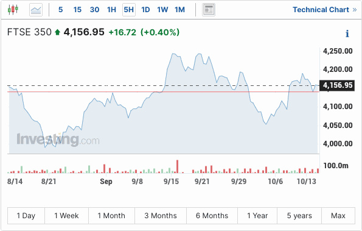The width and height of the screenshot is (362, 231).
Task: Select the 15 minute interval
Action: click(x=77, y=10)
